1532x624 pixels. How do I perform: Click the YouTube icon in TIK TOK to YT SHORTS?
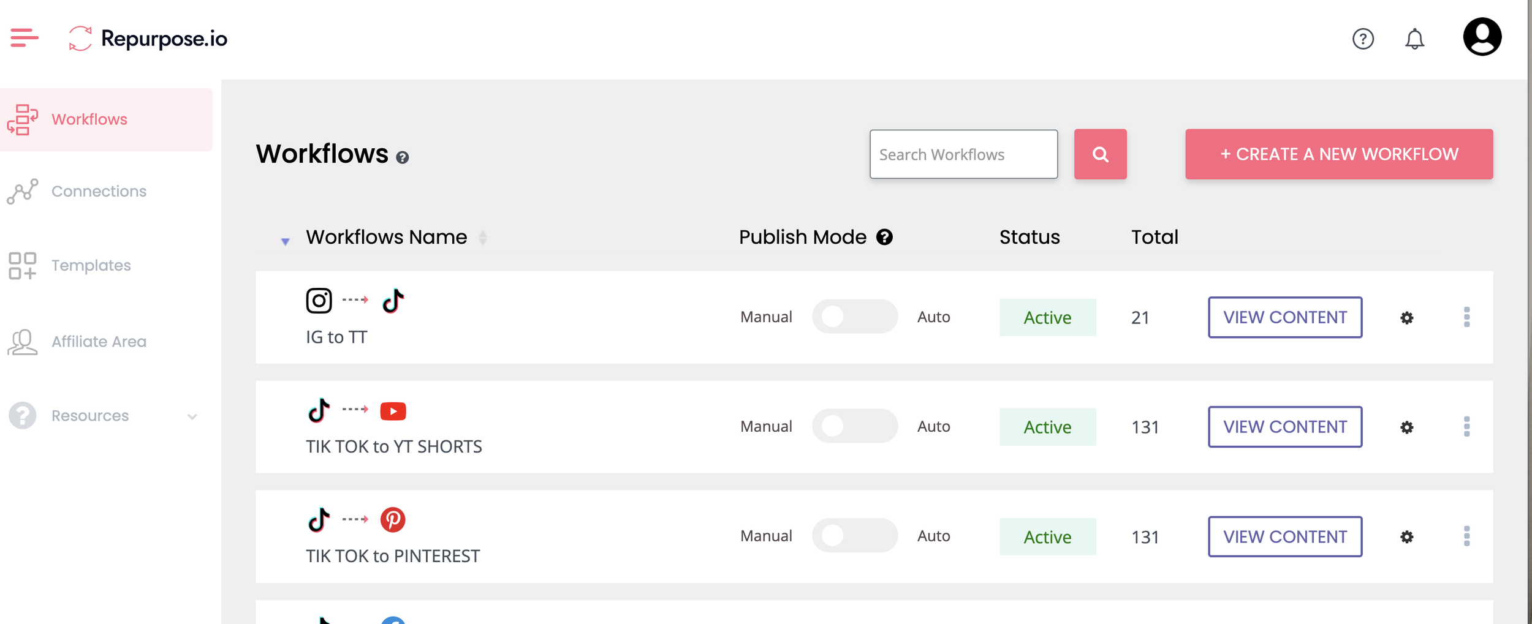pyautogui.click(x=393, y=411)
